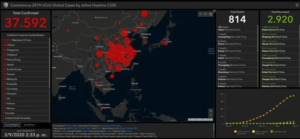
Task: Zoom out on the map with minus
Action: pos(211,115)
